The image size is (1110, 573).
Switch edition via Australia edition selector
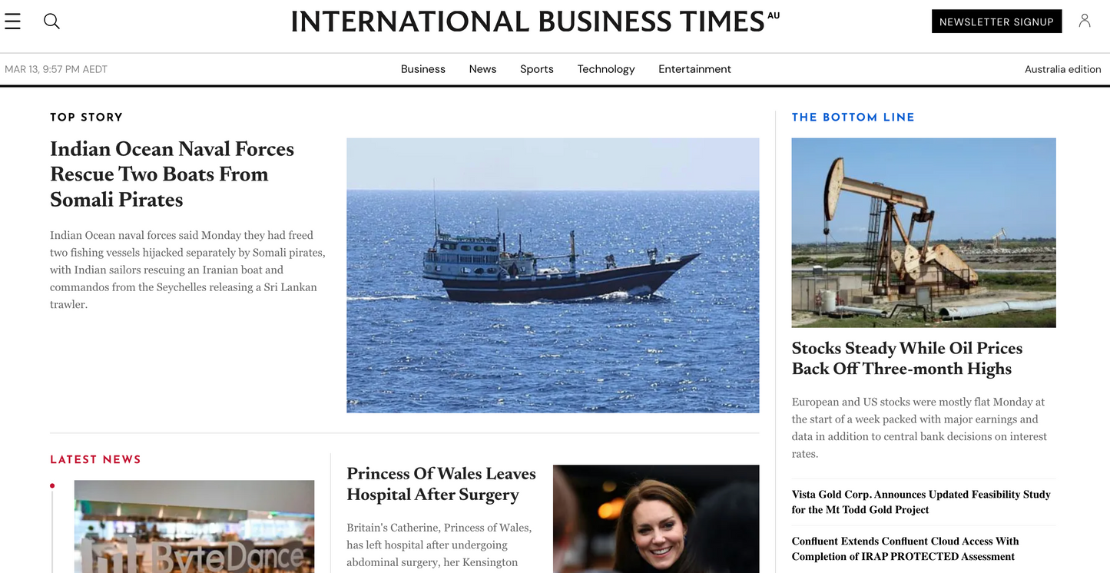point(1063,69)
